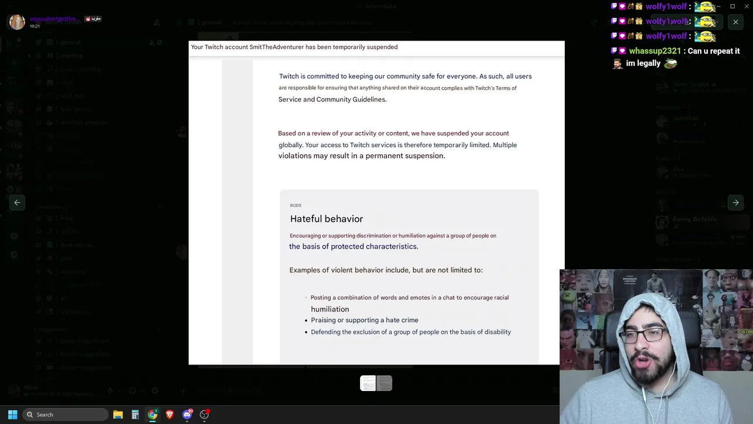Click the streamer webcam overlay

656,347
